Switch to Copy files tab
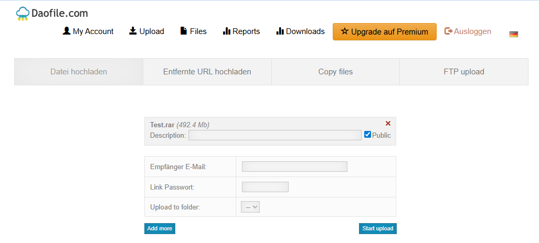Viewport: 539px width, 243px height. (335, 72)
